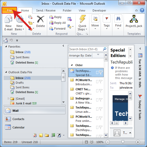Screen dimensions: 147x147
Task: Flag the Indiegogo message
Action: coord(101,100)
